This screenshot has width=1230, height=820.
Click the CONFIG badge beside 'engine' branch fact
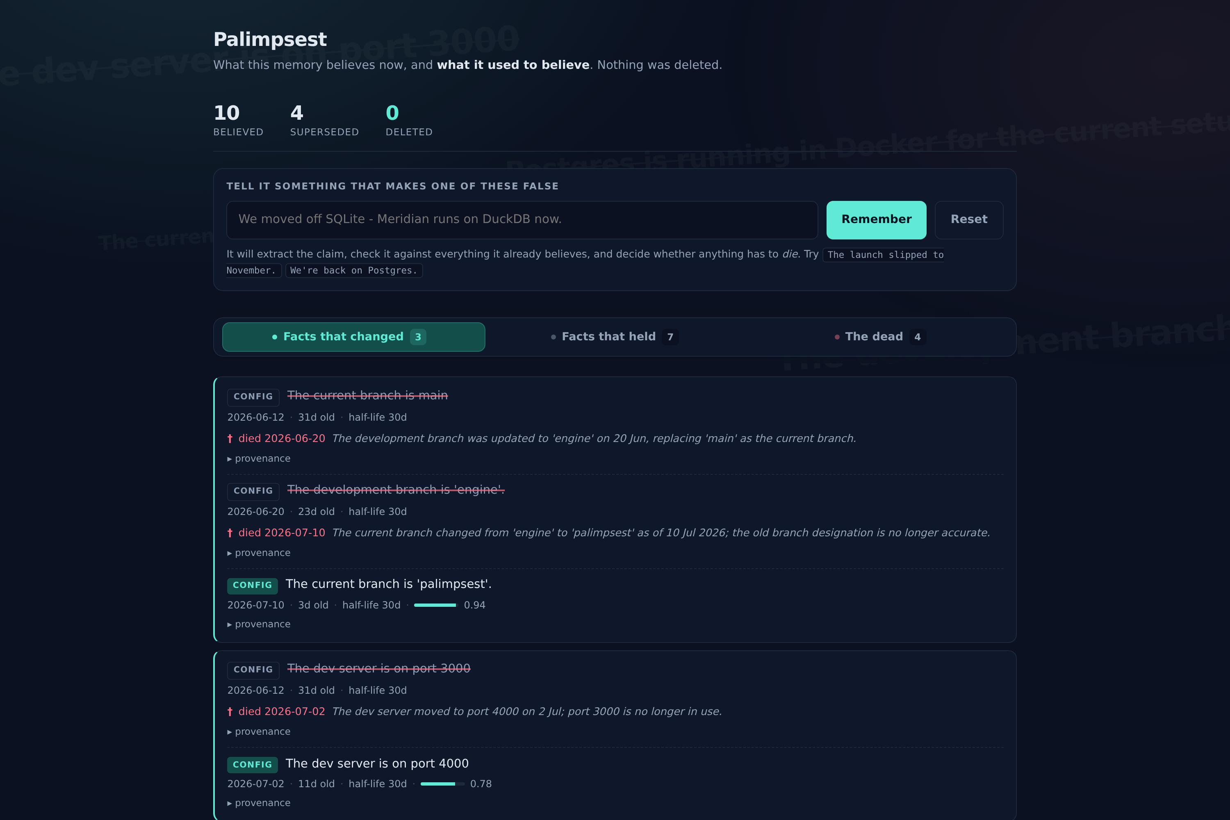253,491
